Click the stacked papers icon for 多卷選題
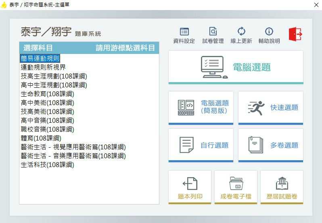This screenshot has width=322, height=223. pos(256,145)
